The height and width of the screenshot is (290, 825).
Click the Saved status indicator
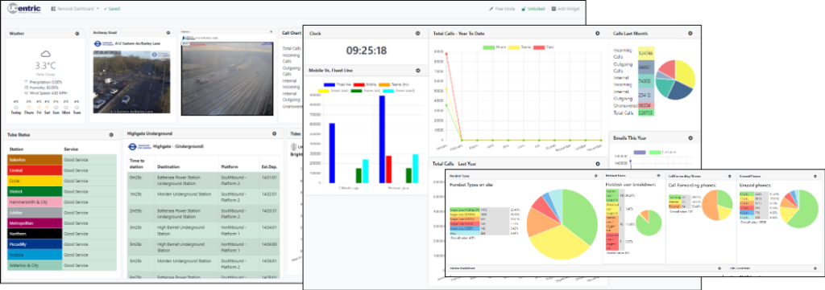click(112, 9)
